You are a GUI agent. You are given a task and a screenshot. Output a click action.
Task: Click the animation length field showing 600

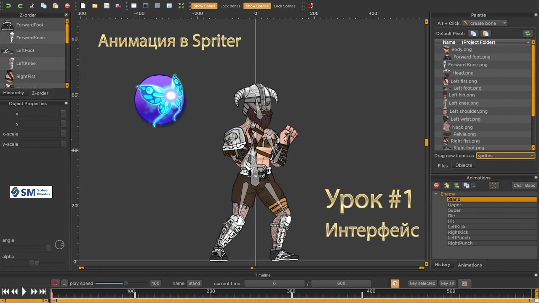pyautogui.click(x=341, y=283)
